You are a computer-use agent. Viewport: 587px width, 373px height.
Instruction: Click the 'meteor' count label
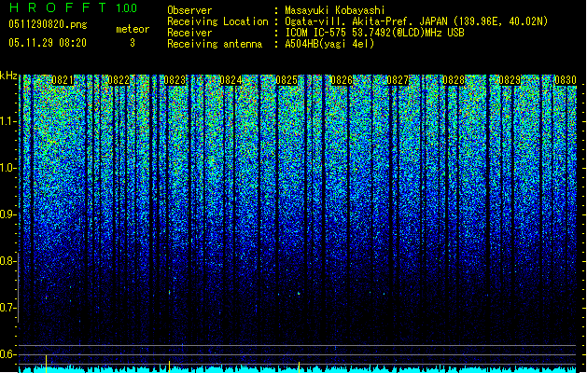pyautogui.click(x=133, y=29)
